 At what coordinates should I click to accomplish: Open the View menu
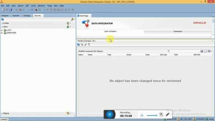[13, 6]
